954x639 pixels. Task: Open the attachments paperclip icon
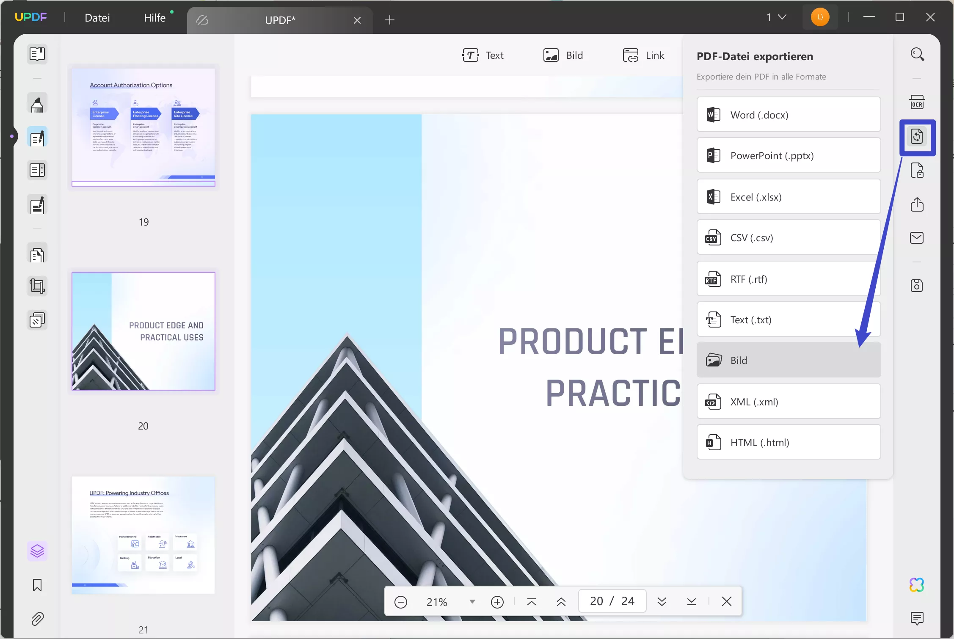(37, 619)
